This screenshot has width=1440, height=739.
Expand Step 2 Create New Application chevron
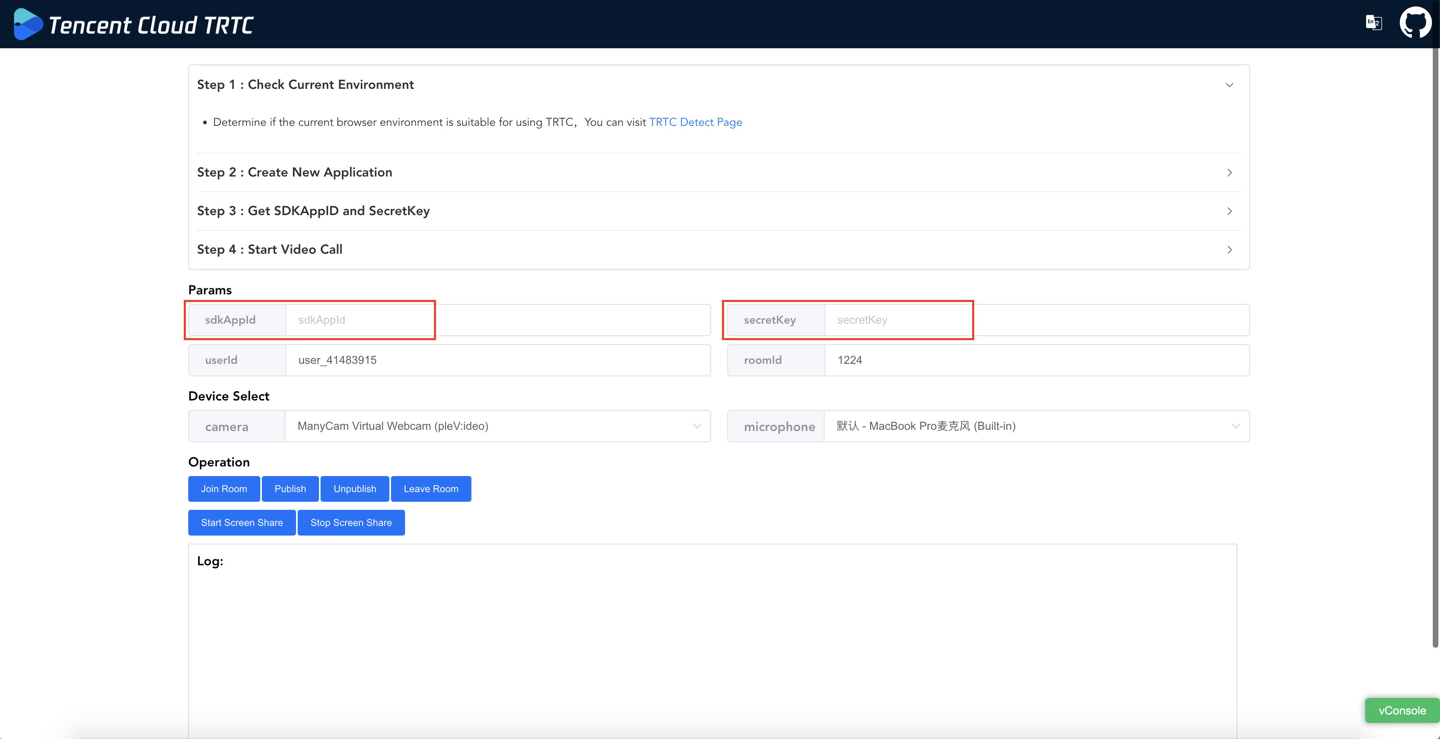pyautogui.click(x=1229, y=172)
